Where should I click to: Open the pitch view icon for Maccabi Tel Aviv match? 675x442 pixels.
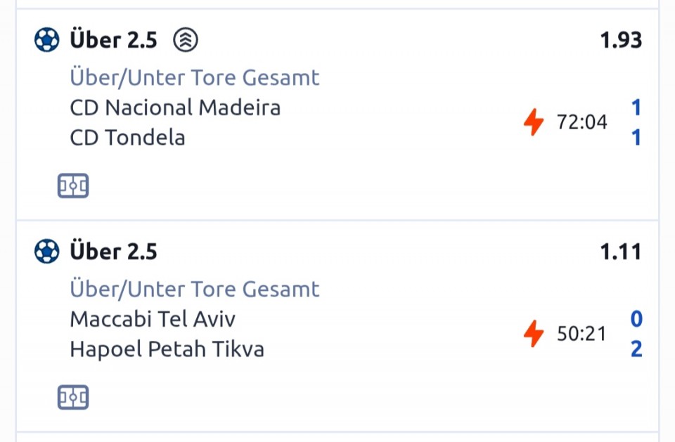pos(73,398)
